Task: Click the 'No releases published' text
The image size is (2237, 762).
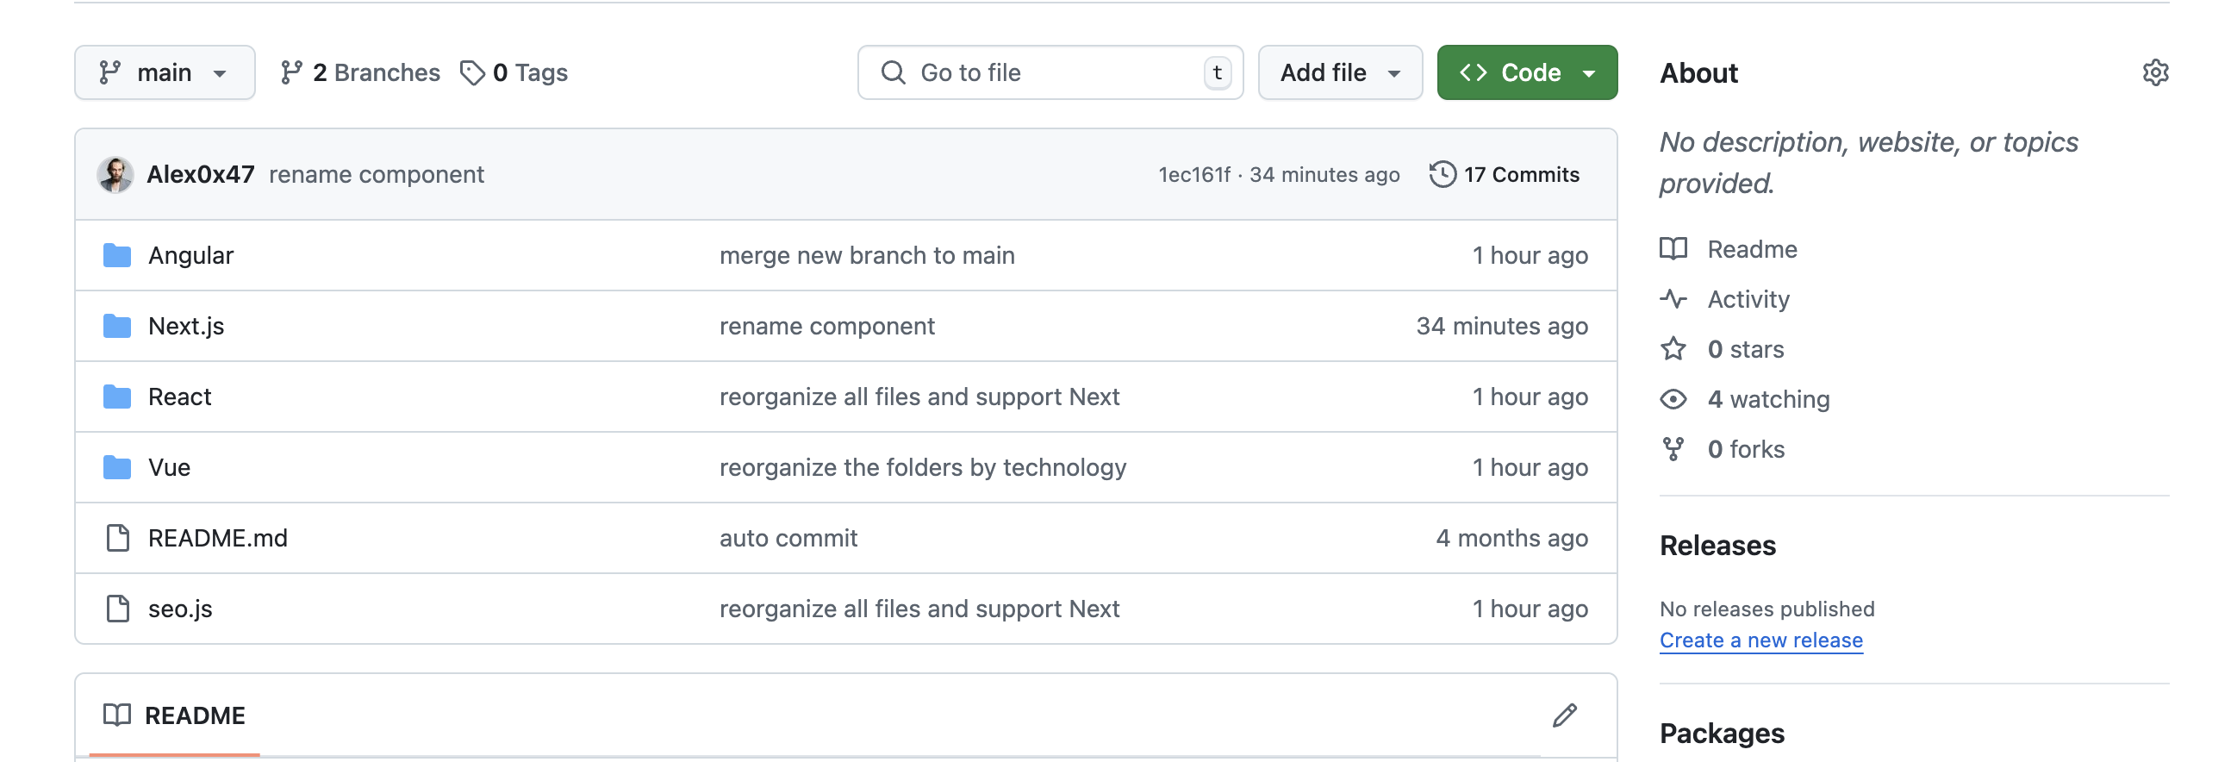Action: [x=1767, y=609]
